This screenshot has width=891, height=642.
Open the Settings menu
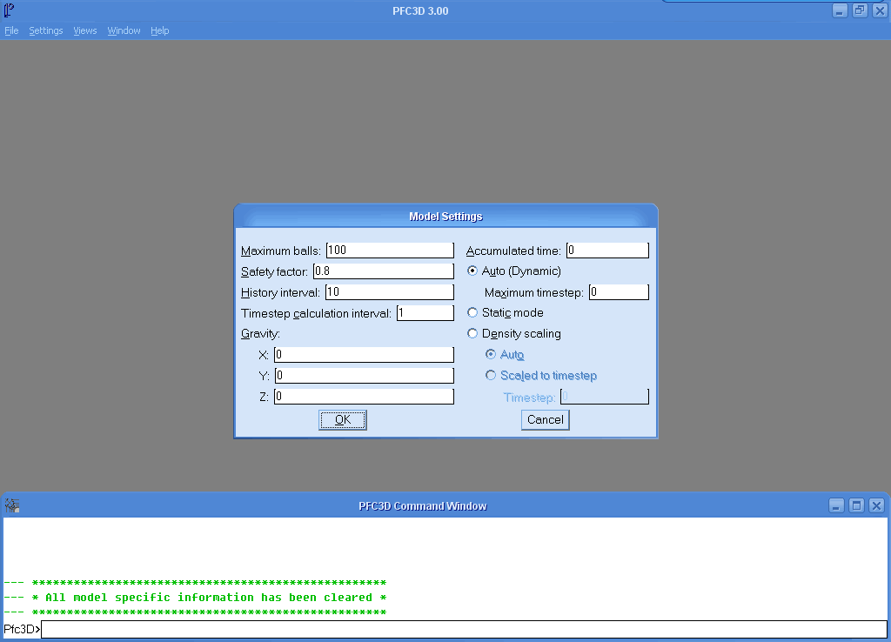[x=46, y=30]
